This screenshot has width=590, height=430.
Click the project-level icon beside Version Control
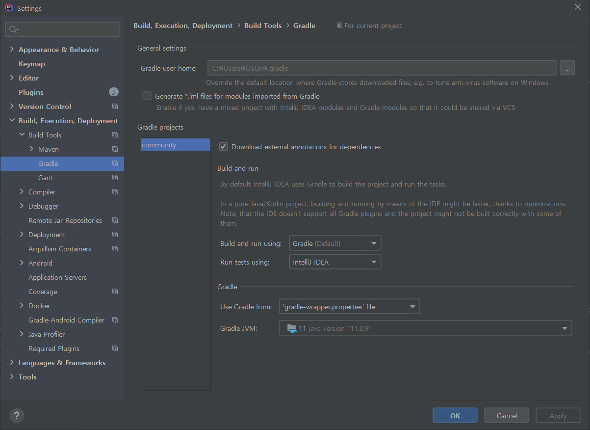(115, 107)
